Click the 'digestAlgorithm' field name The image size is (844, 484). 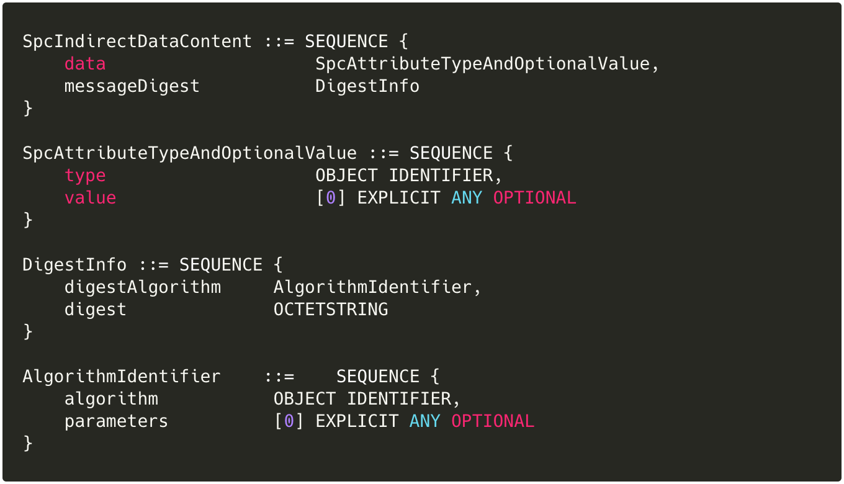142,287
